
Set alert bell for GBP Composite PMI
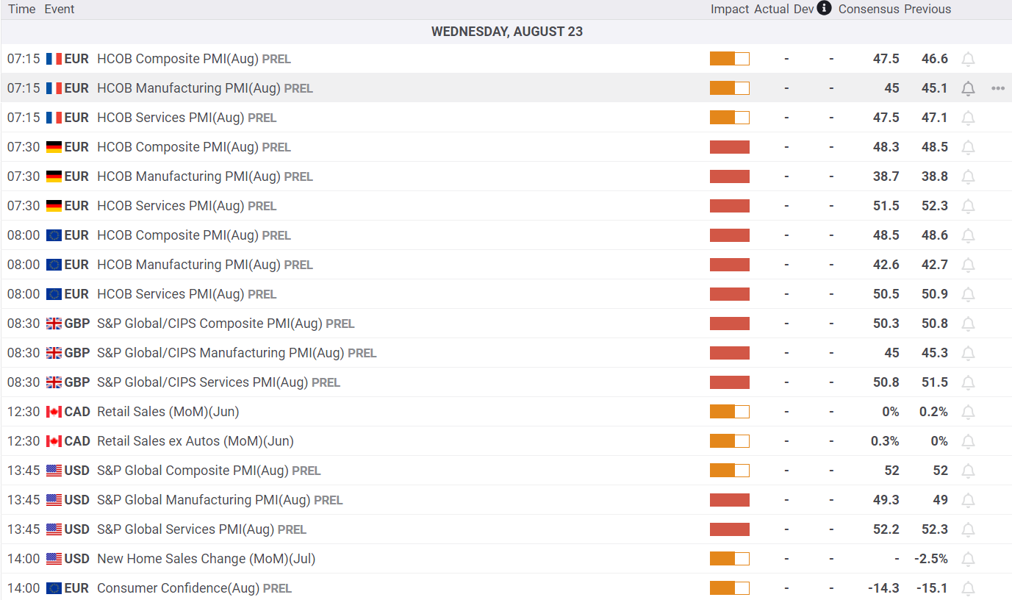tap(969, 324)
